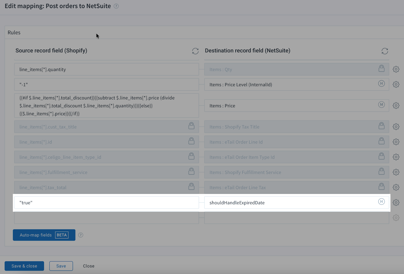Click line_items[*].fulfillment_service locked field
The height and width of the screenshot is (274, 404).
point(107,172)
